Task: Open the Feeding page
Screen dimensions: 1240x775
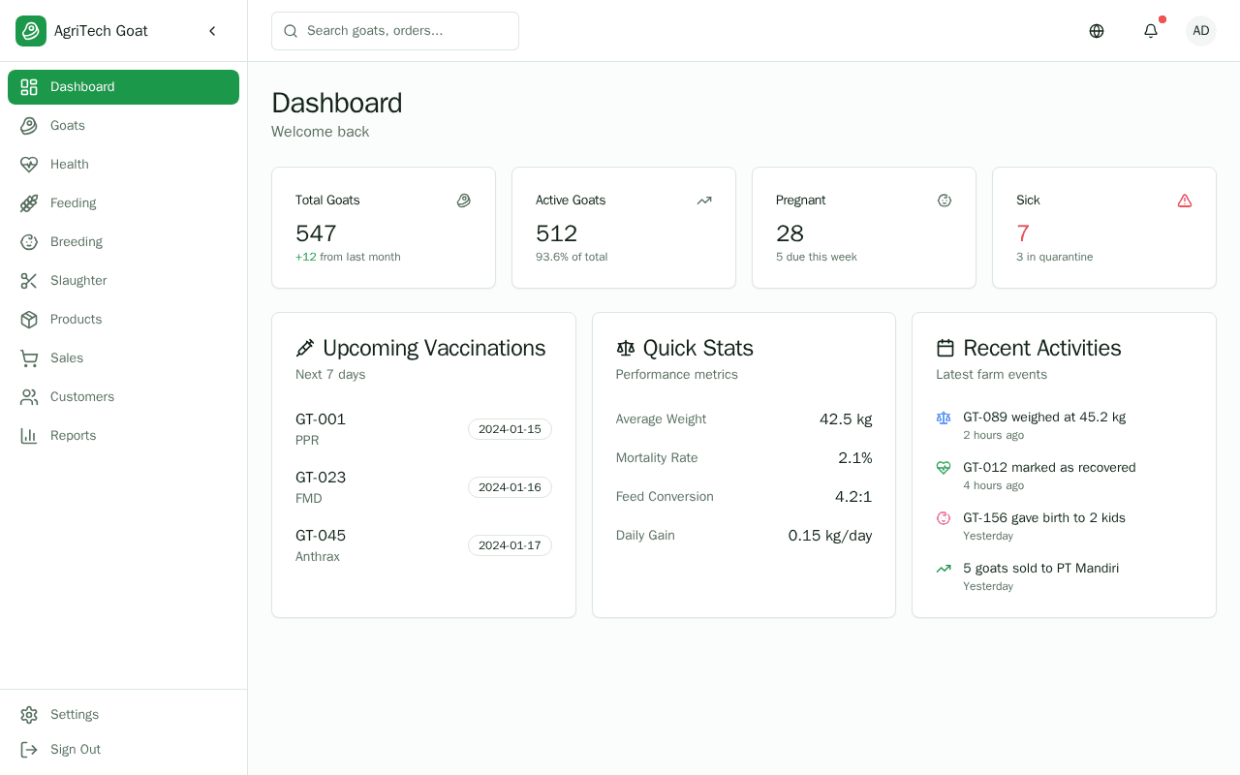Action: click(123, 203)
